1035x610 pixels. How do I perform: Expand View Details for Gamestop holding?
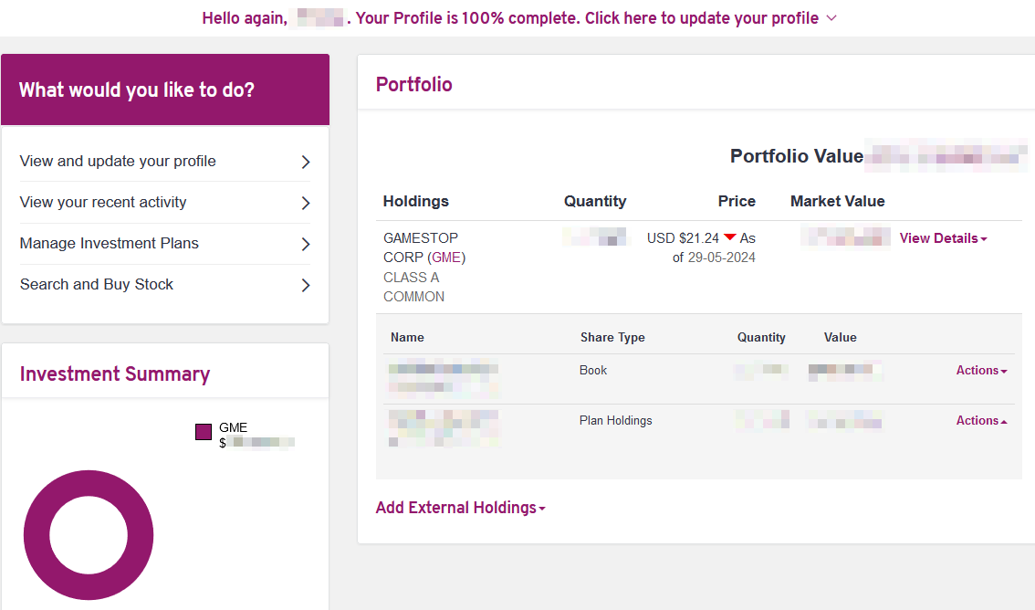pyautogui.click(x=943, y=238)
